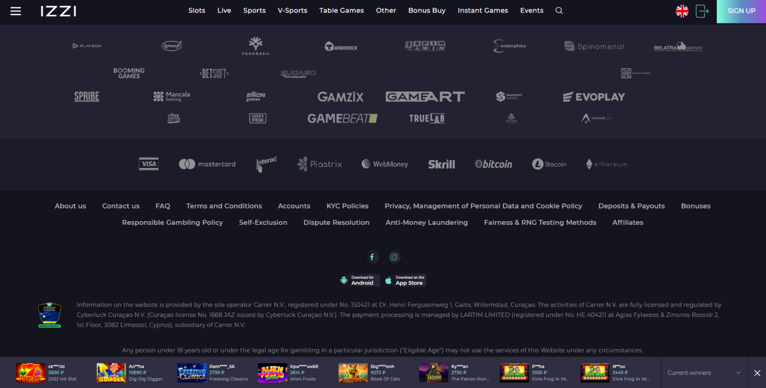Screen dimensions: 766x388
Task: Click the login door icon
Action: tap(702, 11)
